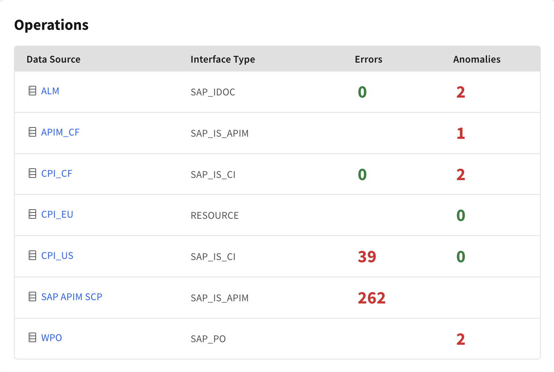This screenshot has height=372, width=554.
Task: Select the Errors column header
Action: [368, 59]
